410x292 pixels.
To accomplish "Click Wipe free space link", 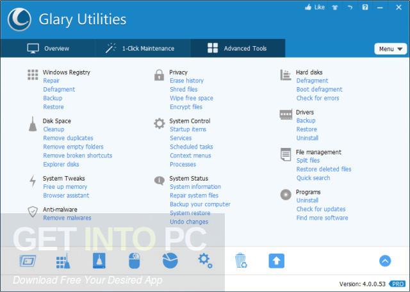I will tap(192, 98).
